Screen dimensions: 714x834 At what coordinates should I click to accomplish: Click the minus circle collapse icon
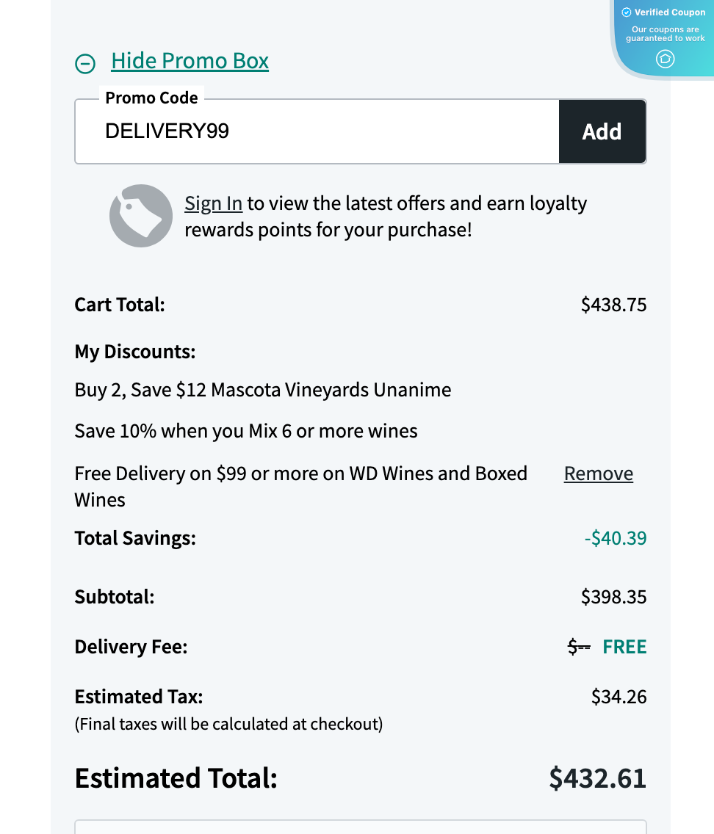tap(85, 64)
